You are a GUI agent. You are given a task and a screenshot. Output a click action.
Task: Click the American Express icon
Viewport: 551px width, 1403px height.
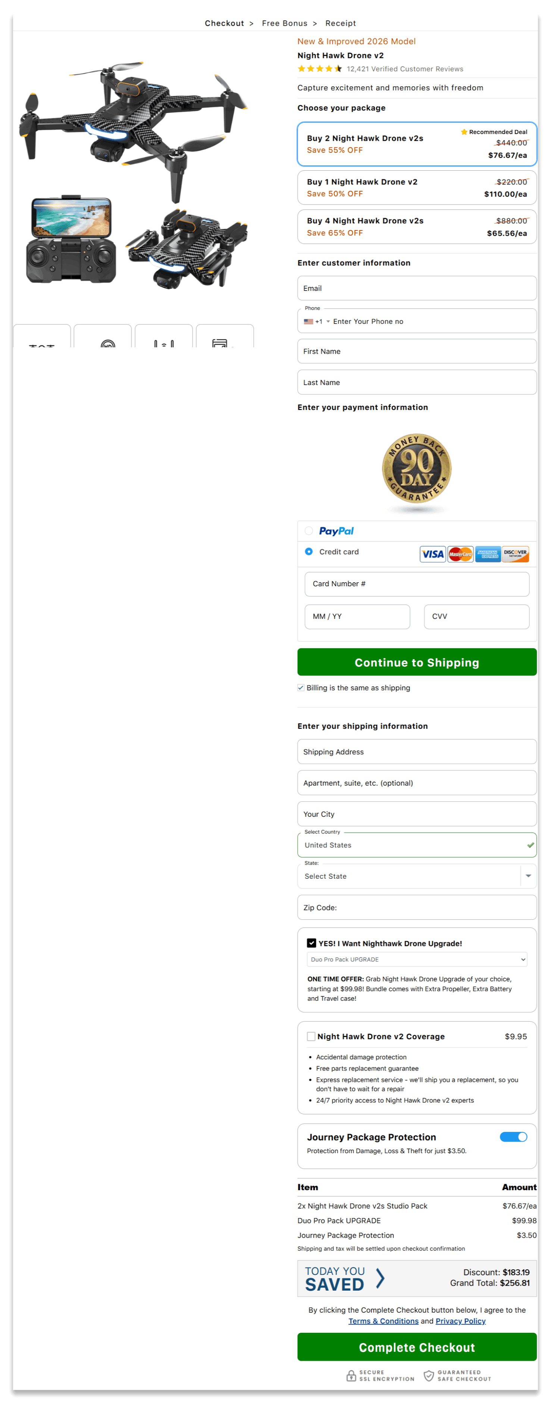pos(488,554)
